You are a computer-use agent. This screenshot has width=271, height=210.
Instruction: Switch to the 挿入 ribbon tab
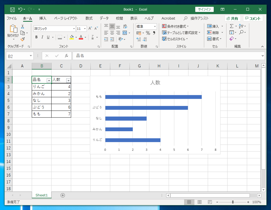coord(43,18)
